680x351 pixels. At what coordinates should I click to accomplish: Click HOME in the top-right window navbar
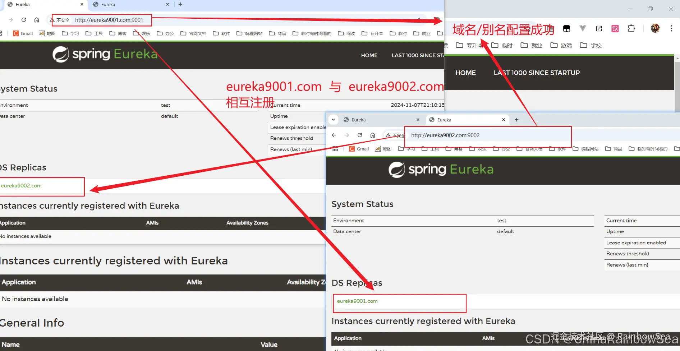tap(465, 73)
